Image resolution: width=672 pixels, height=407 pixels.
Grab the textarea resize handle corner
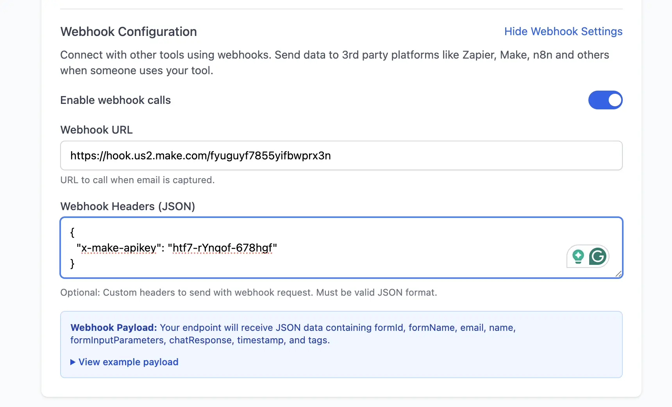pos(618,274)
